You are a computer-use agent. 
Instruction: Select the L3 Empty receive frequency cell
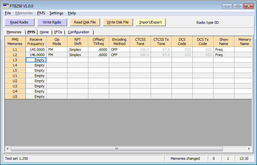click(36, 60)
